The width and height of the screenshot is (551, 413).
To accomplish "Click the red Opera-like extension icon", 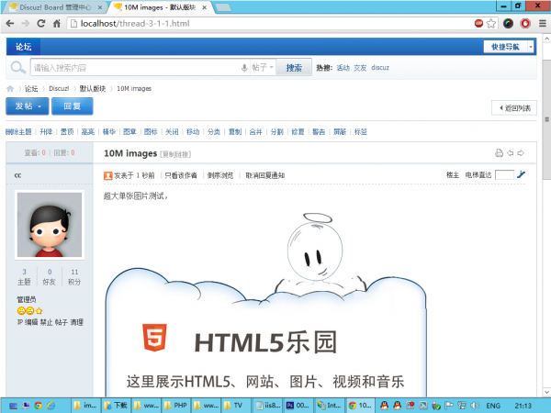I will [x=525, y=24].
